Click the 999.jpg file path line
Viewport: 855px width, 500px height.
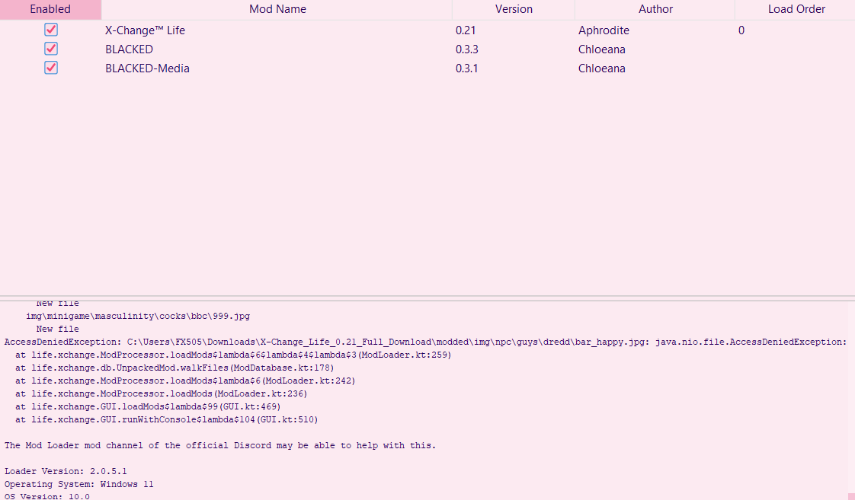click(x=138, y=316)
